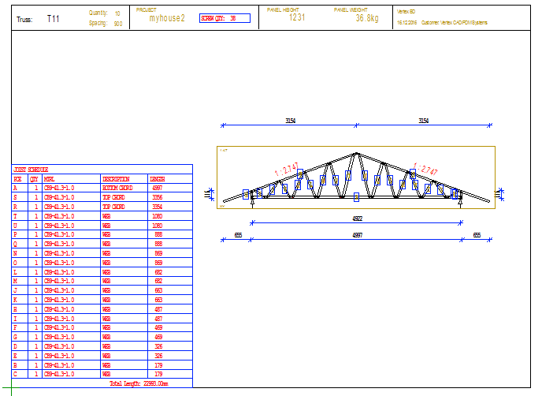Screen dimensions: 542x396
Task: Click the left support triangle under the truss
Action: tap(251, 202)
